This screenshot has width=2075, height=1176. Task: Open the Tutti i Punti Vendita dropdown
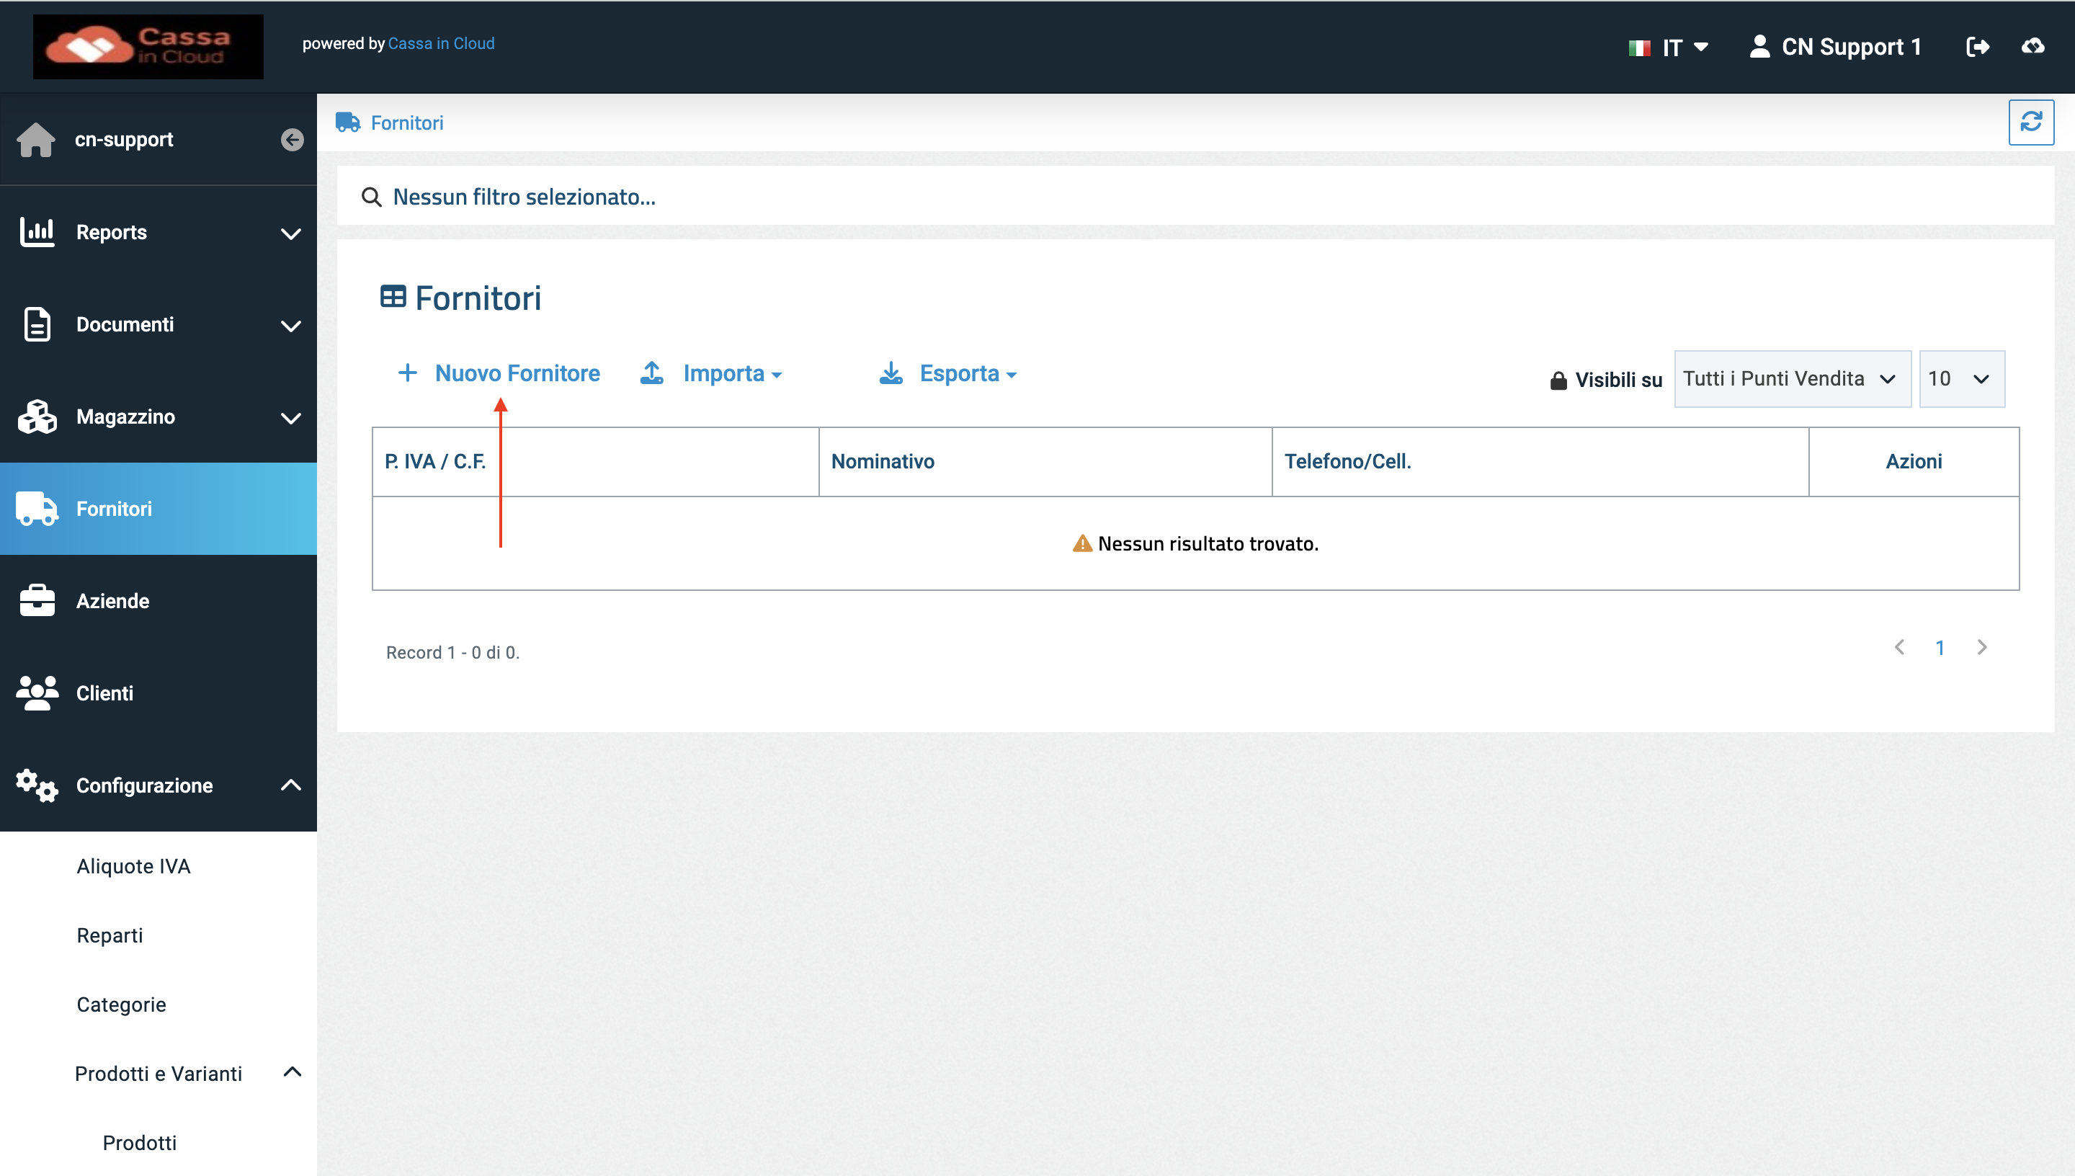pos(1793,379)
